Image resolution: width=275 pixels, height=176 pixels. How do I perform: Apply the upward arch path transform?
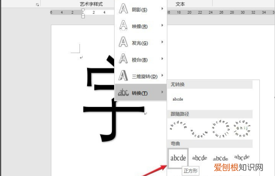tap(178, 126)
